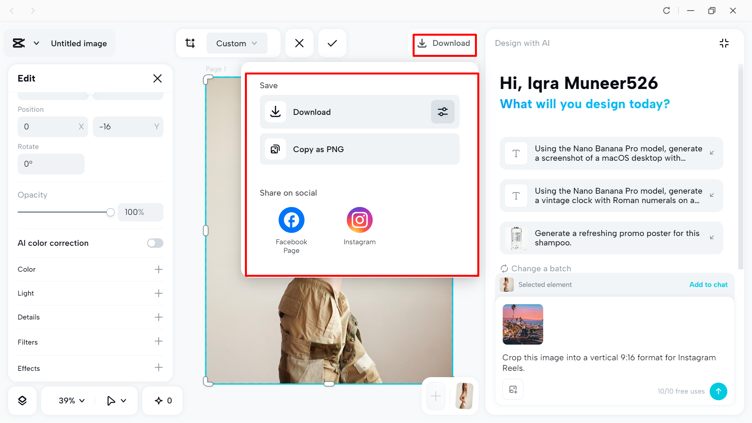Toggle AI color correction switch
The height and width of the screenshot is (423, 752).
[x=155, y=243]
